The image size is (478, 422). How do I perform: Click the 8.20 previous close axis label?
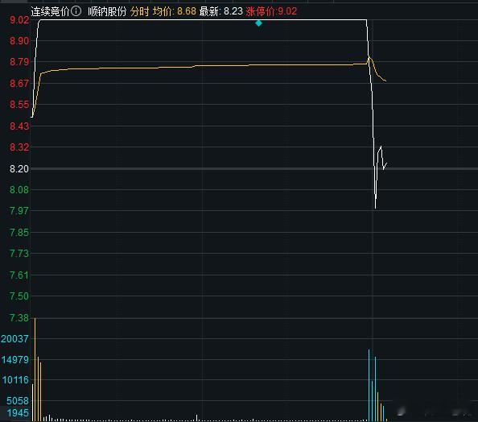(19, 169)
